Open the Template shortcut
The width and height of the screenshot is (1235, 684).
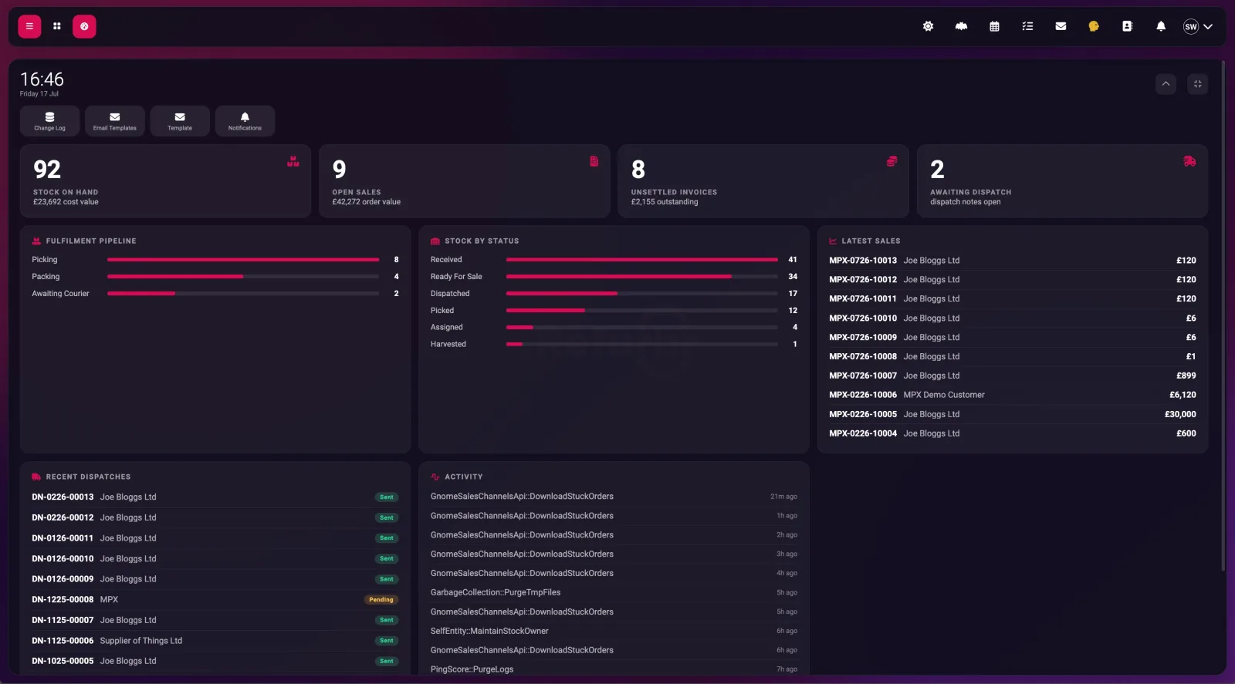click(180, 121)
